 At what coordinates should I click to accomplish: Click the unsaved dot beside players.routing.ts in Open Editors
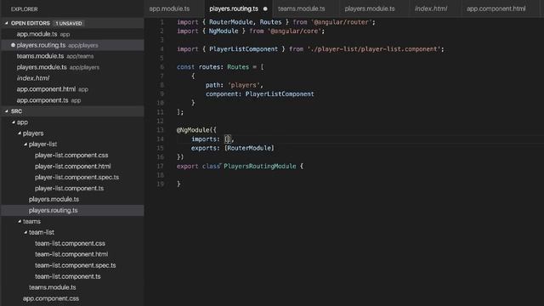coord(13,45)
